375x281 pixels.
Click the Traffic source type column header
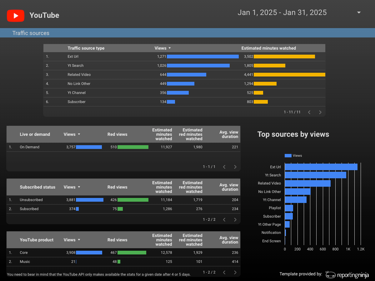86,48
